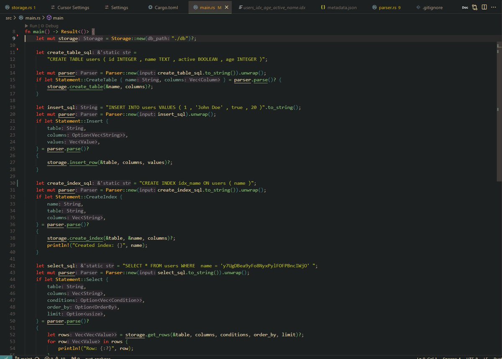Click 'get_rows' method call on line 52

[x=159, y=335]
